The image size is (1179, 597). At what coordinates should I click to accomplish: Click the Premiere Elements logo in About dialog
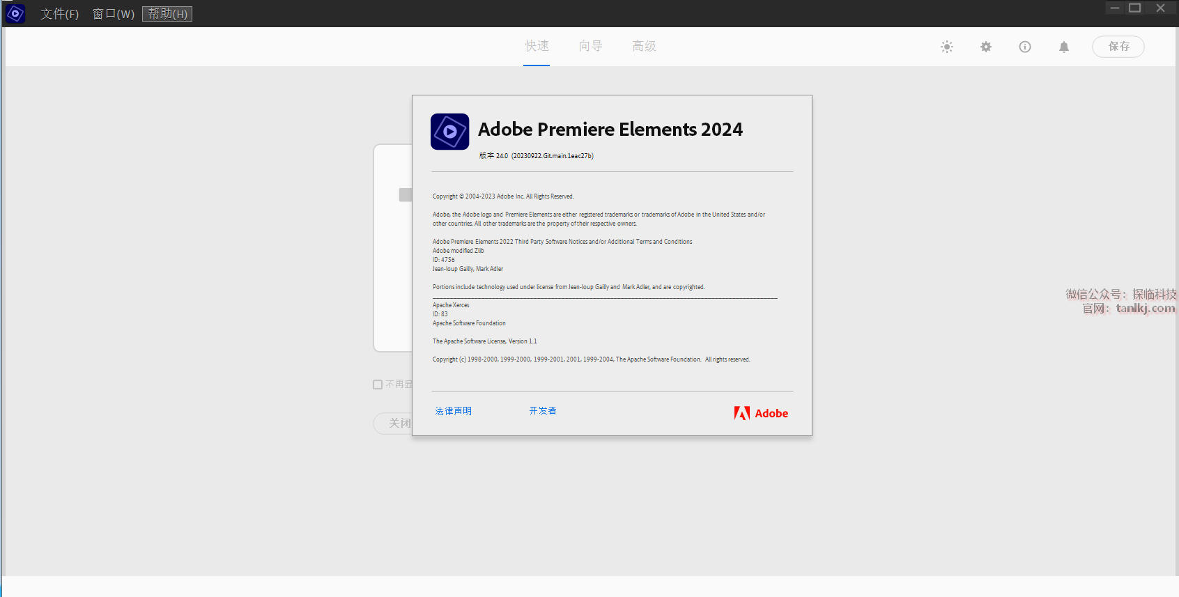click(x=450, y=132)
